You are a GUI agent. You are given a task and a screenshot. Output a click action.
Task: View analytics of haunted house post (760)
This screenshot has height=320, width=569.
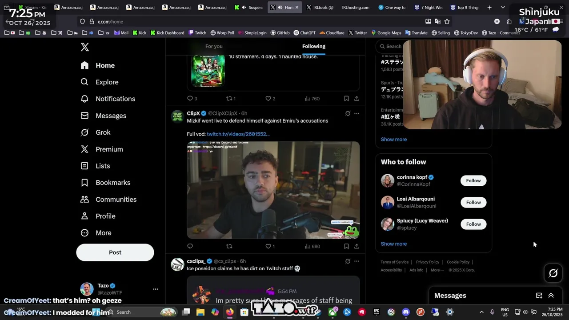coord(312,98)
